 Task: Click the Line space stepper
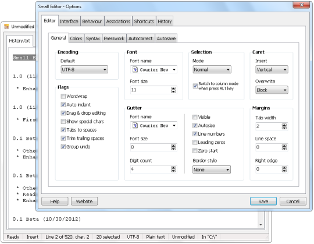[x=284, y=147]
